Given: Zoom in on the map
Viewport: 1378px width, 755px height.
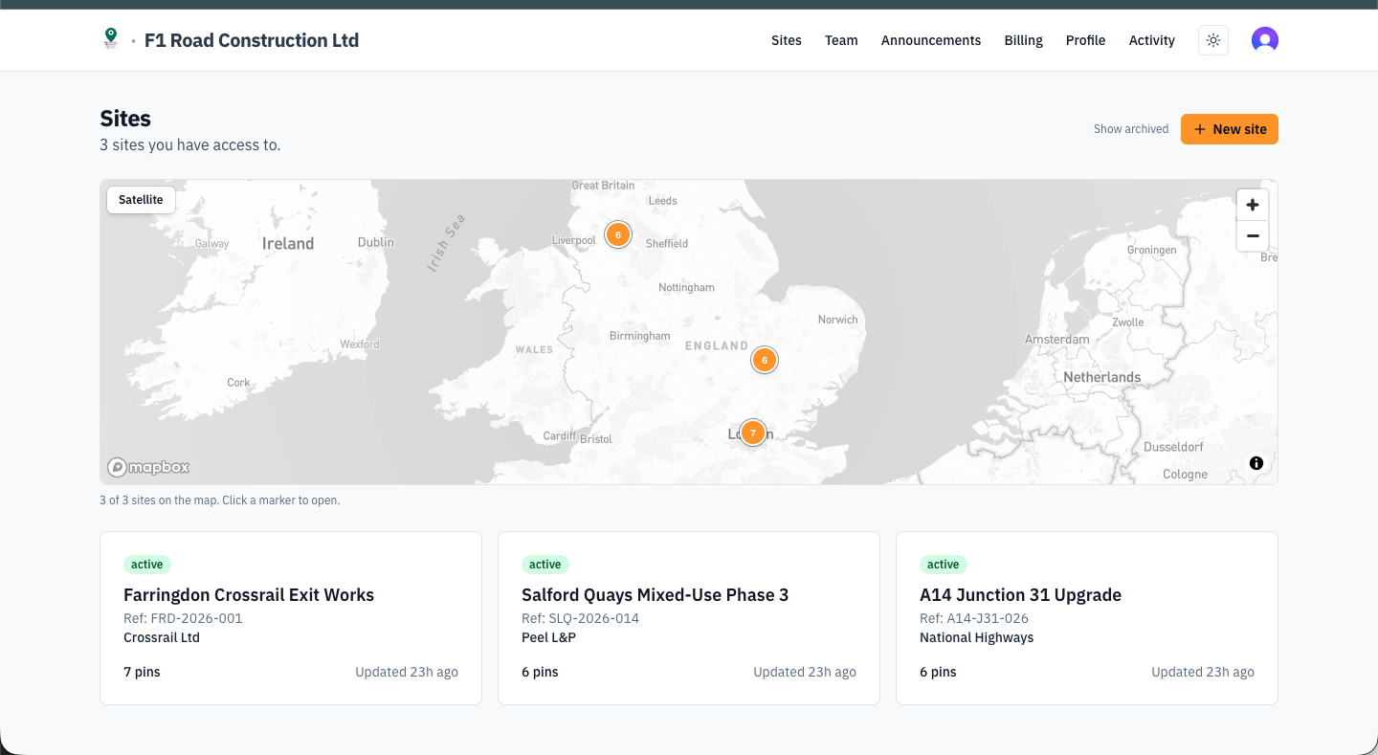Looking at the screenshot, I should click(1252, 204).
